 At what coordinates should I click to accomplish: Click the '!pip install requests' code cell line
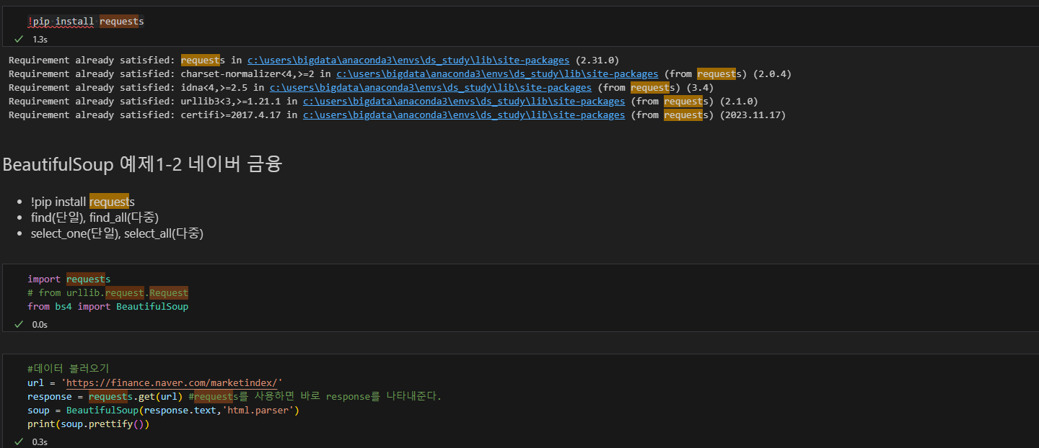(86, 21)
